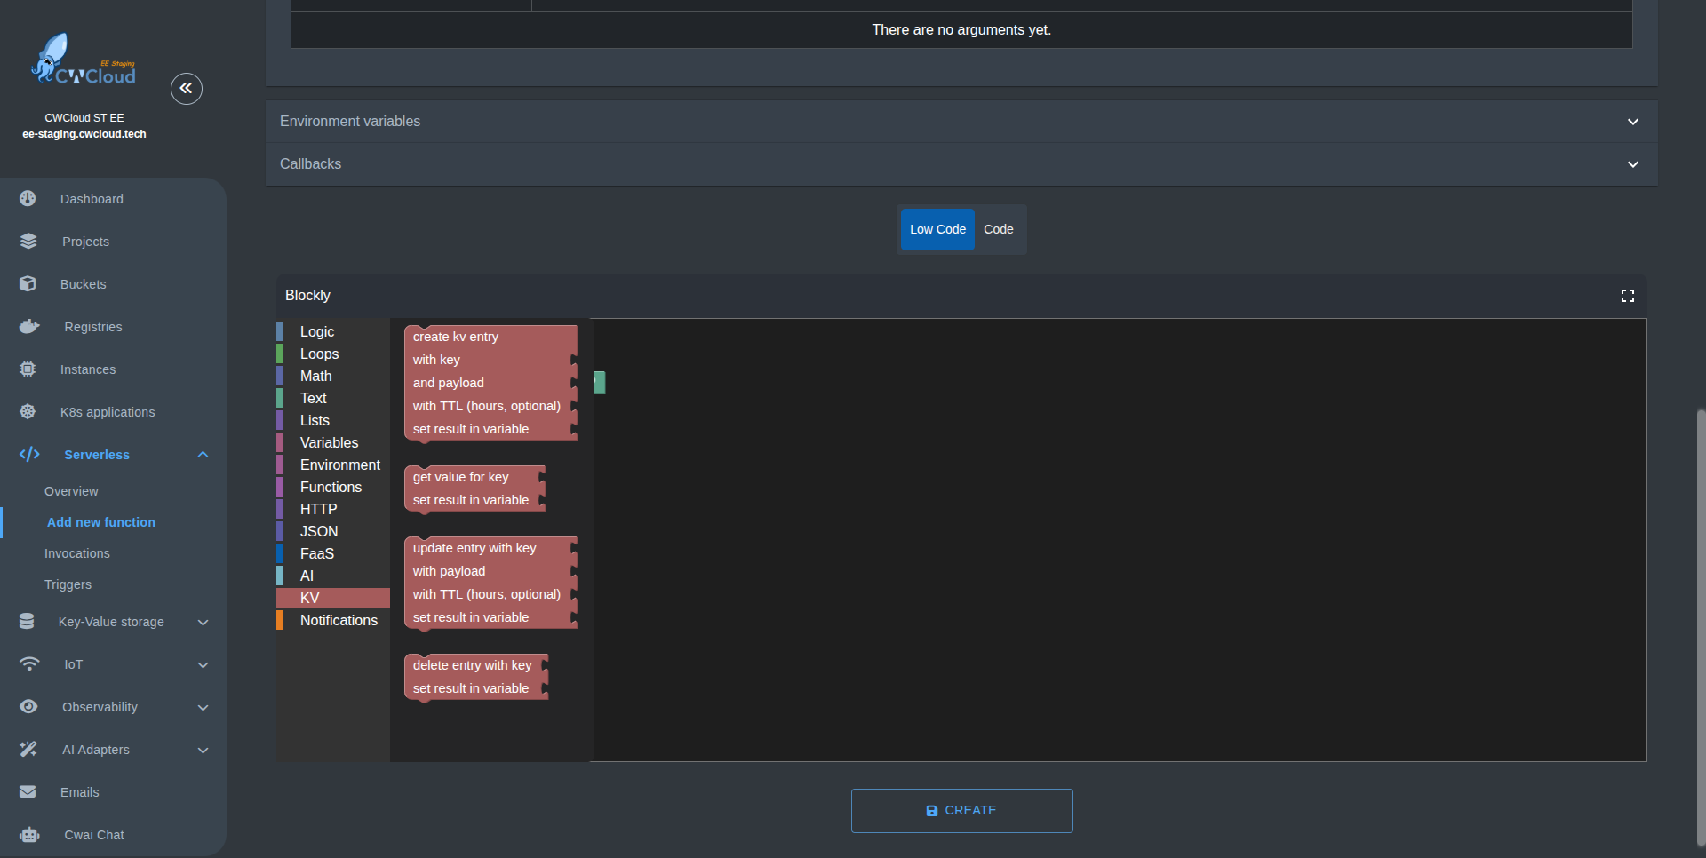Open Dashboard page
Viewport: 1706px width, 858px height.
(x=92, y=199)
